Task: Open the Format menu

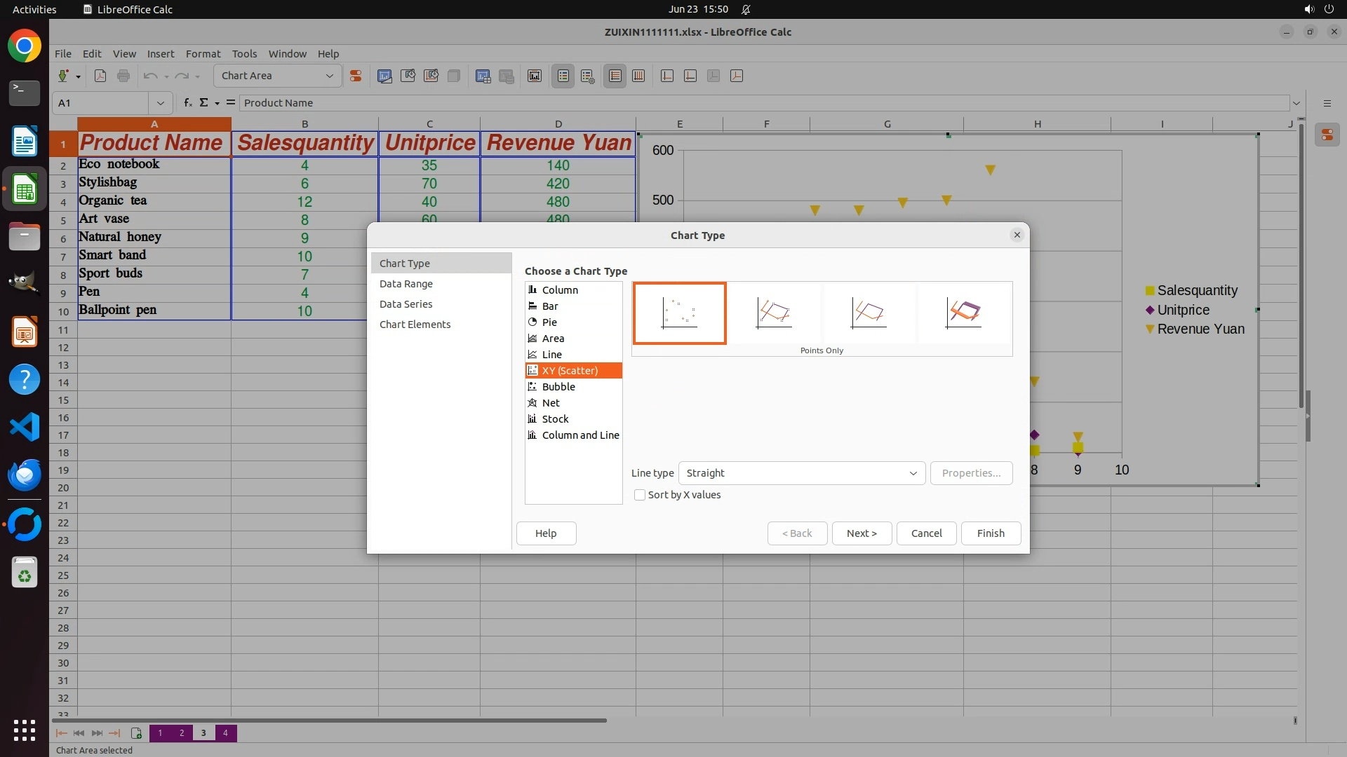Action: pyautogui.click(x=203, y=54)
